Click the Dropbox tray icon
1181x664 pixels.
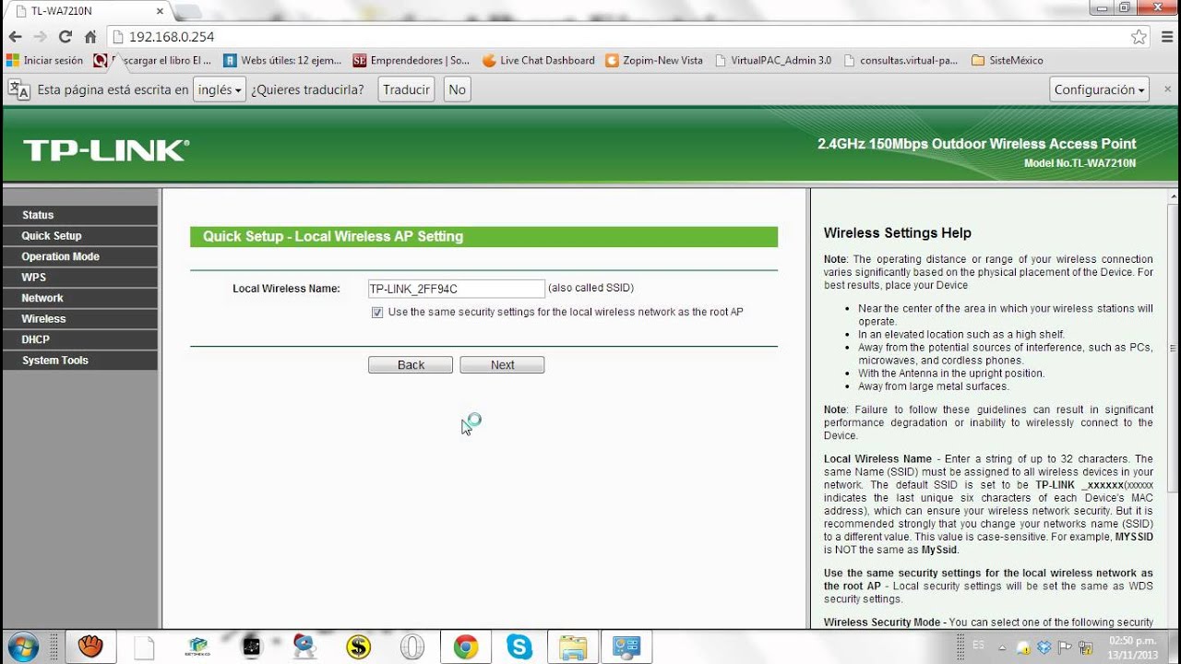[1046, 646]
